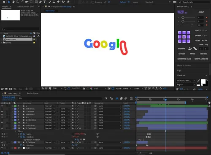
Task: Open Active Camera view dropdown
Action: click(x=124, y=88)
